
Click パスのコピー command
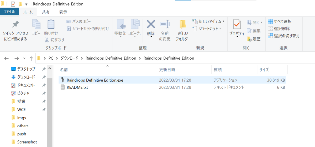(x=78, y=21)
